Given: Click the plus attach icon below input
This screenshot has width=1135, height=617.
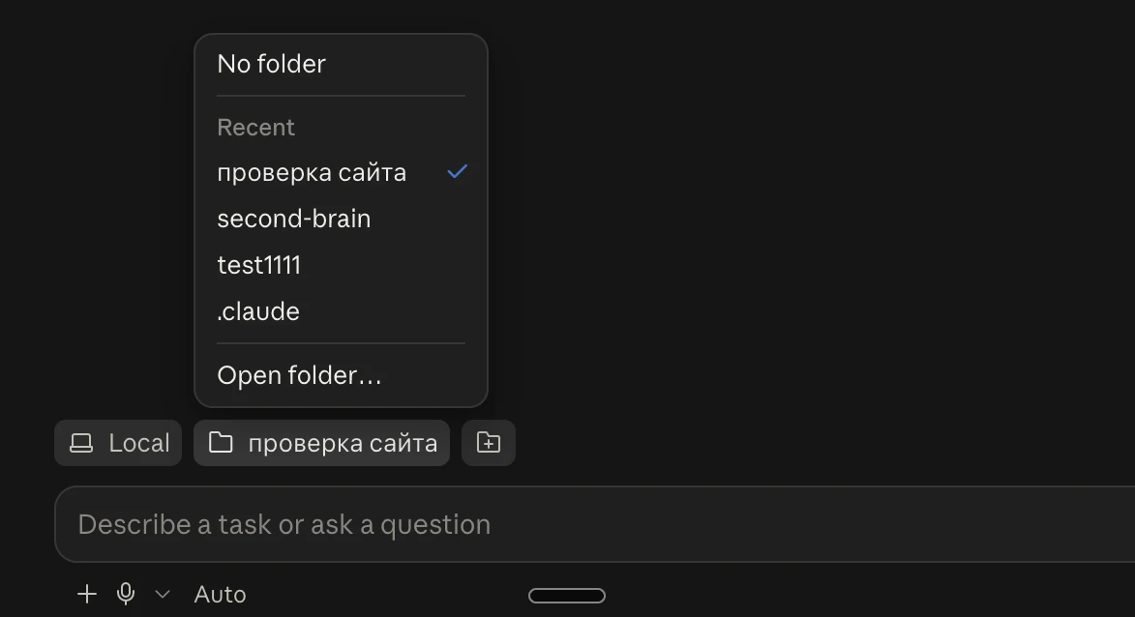Looking at the screenshot, I should [x=87, y=594].
